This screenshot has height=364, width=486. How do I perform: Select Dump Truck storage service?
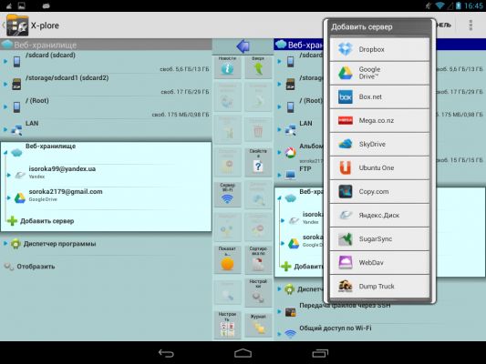coord(379,287)
